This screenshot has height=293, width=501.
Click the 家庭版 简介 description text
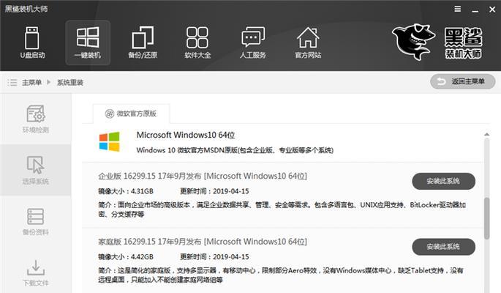281,275
